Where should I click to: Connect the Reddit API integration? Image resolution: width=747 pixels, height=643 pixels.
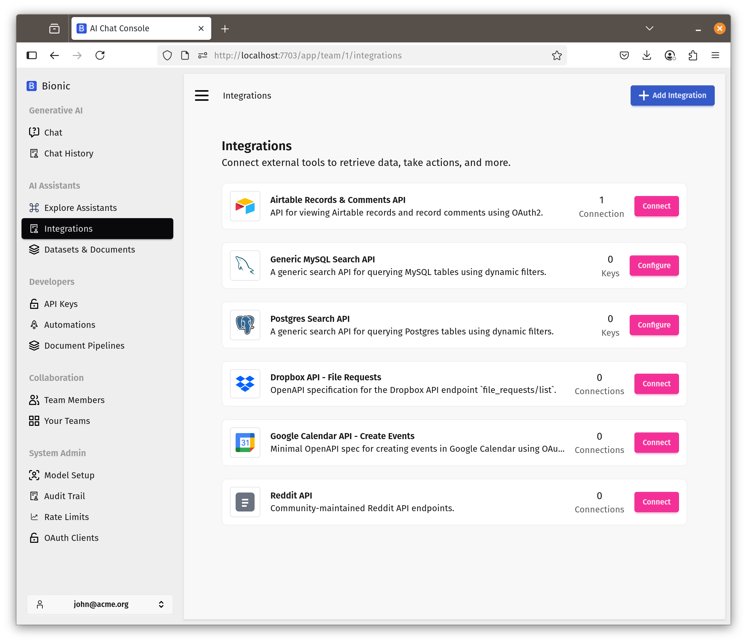(x=656, y=502)
